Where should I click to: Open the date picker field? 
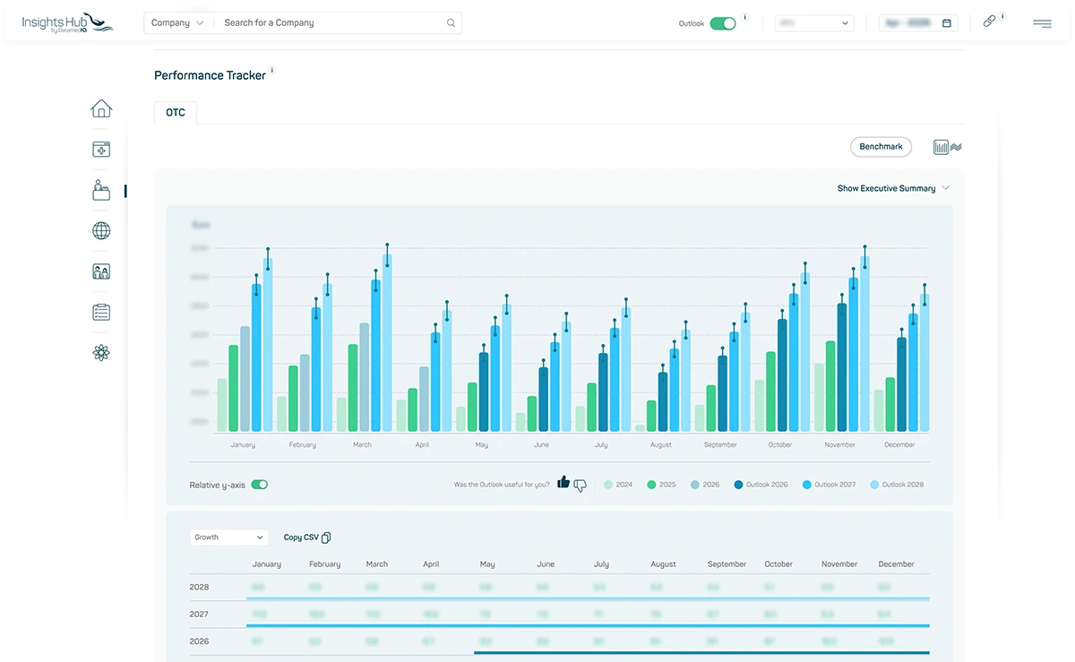[918, 23]
